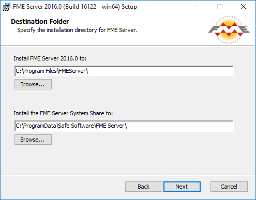Cancel the FME Server installation
Viewport: 256px width, 200px height.
click(229, 187)
